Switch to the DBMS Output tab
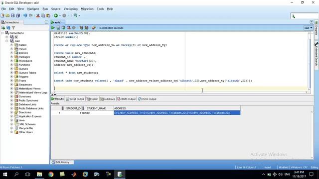The width and height of the screenshot is (319, 179). (x=126, y=99)
